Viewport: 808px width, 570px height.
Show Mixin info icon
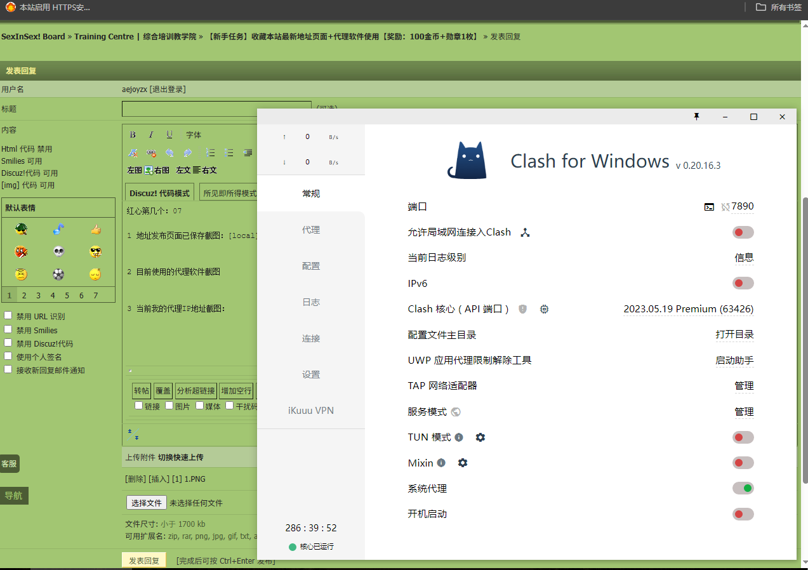click(x=441, y=463)
